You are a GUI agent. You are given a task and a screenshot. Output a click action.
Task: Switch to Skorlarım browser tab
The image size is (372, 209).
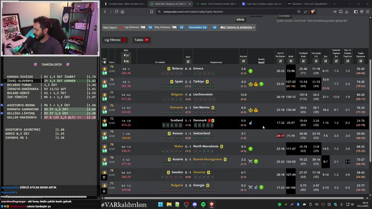pos(307,4)
